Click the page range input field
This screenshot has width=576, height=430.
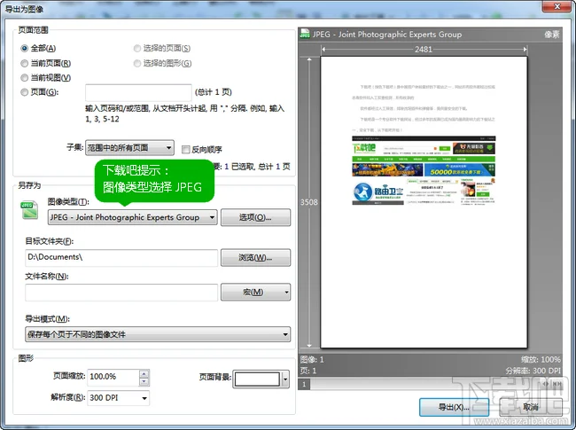pyautogui.click(x=138, y=92)
